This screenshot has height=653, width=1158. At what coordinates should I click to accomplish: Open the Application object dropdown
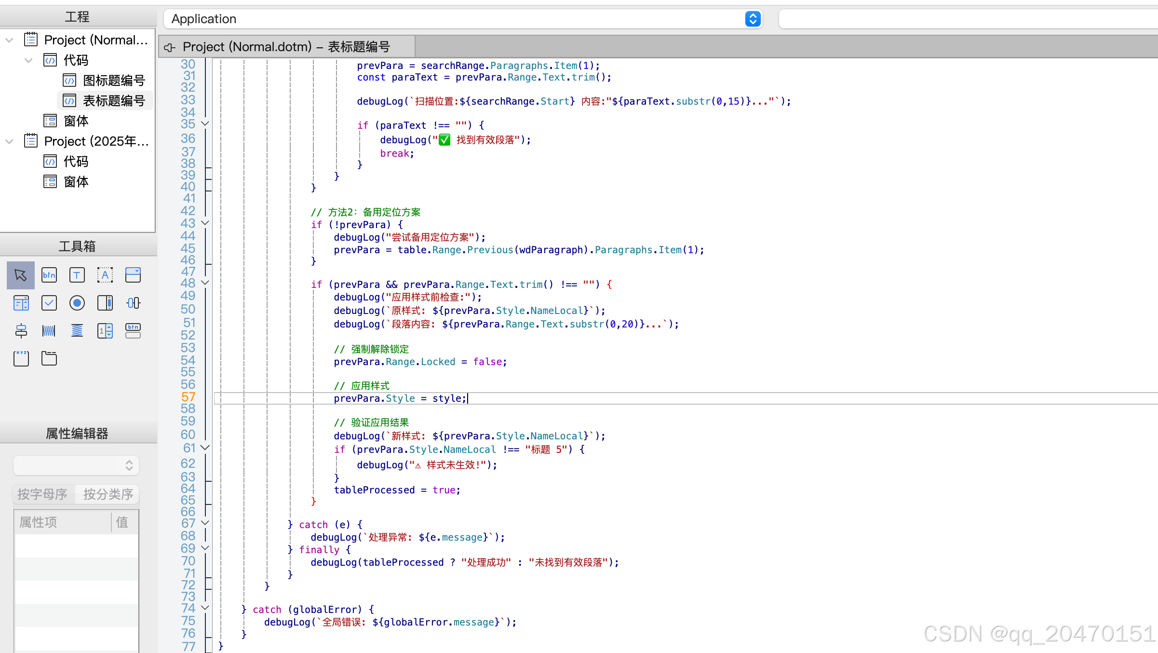click(753, 19)
